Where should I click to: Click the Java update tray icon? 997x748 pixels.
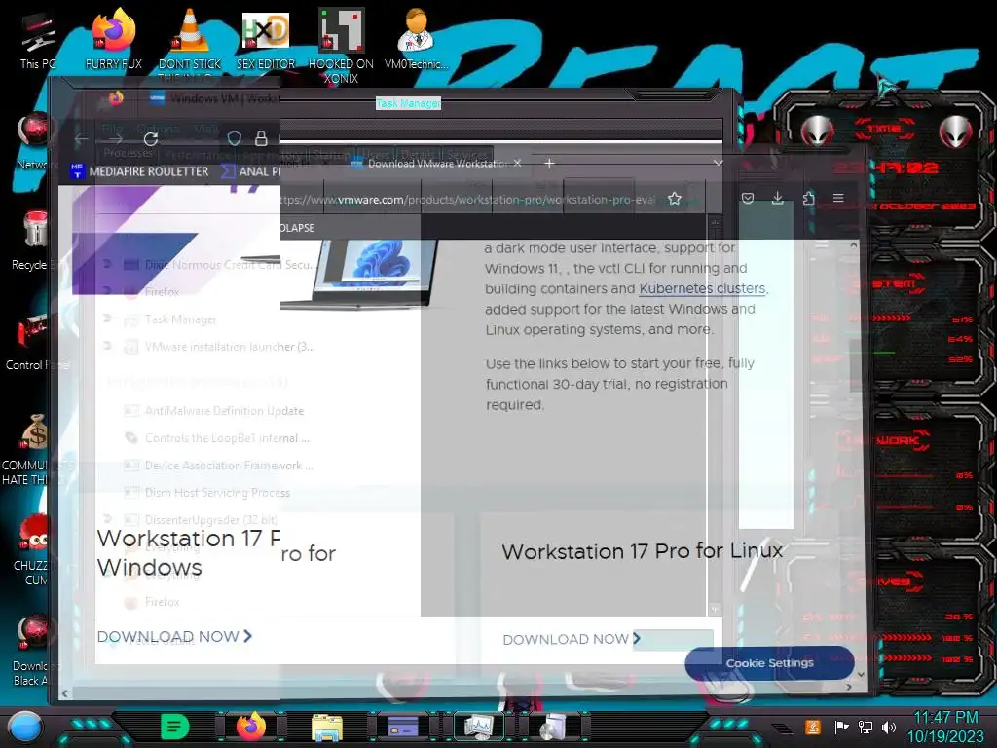click(813, 727)
